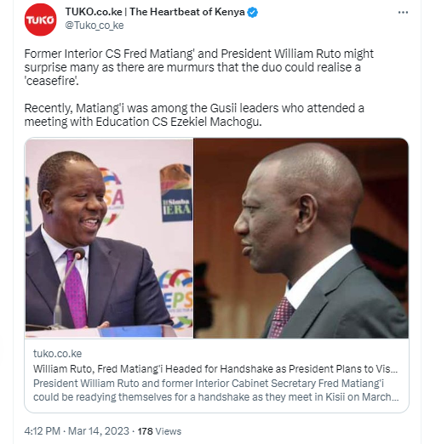Open TUKO.co.ke display name profile link
Screen dimensions: 430x444
tap(94, 12)
